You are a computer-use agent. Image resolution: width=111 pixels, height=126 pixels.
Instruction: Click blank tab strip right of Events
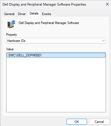[81, 14]
